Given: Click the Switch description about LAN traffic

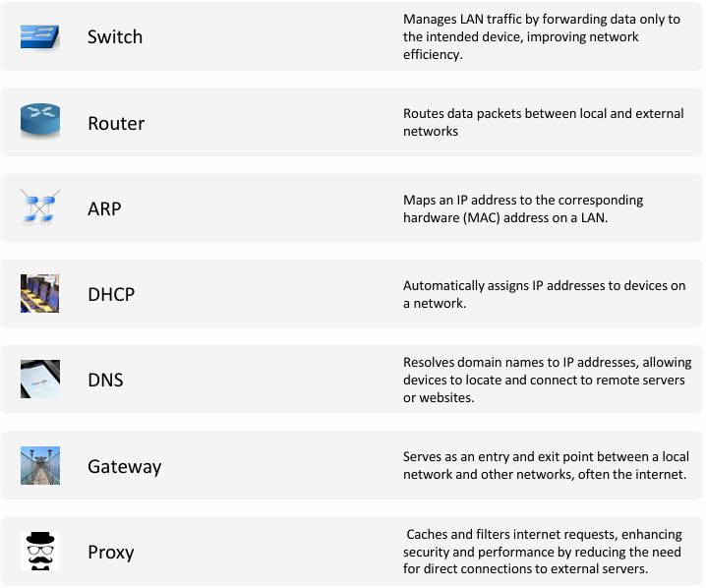Looking at the screenshot, I should pos(542,36).
